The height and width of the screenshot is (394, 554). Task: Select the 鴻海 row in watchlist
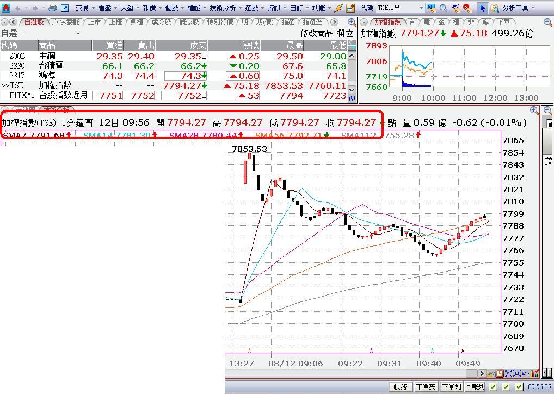pyautogui.click(x=174, y=76)
